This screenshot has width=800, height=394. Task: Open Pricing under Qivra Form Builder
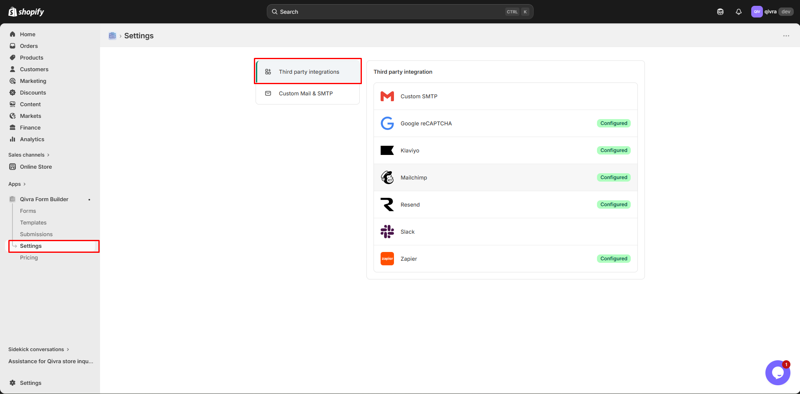tap(29, 257)
